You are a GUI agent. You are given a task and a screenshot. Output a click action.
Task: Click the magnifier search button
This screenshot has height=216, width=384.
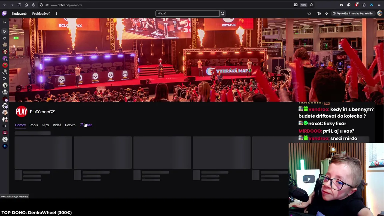click(x=223, y=13)
